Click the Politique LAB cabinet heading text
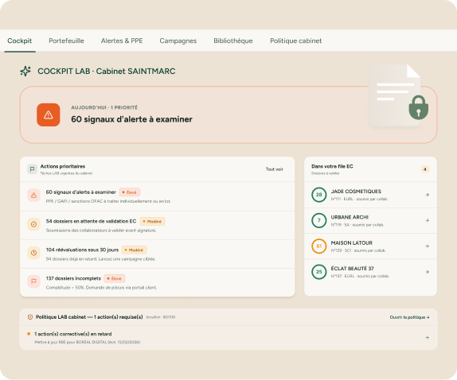 (89, 317)
